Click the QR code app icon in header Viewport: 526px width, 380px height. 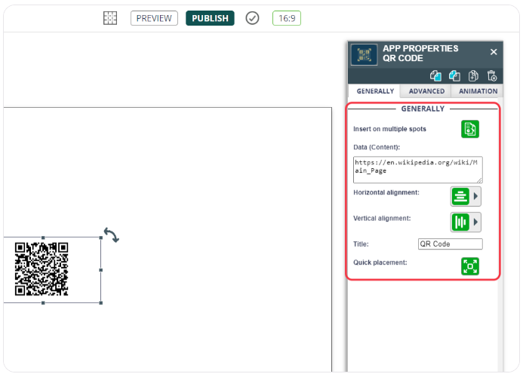pos(365,54)
